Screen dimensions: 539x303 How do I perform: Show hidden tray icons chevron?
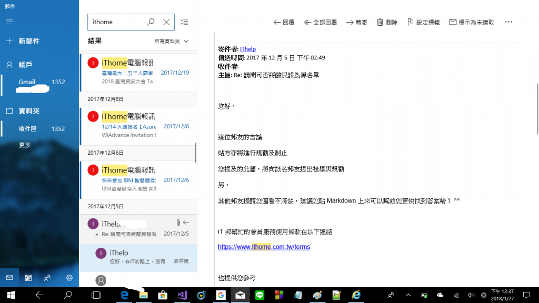pyautogui.click(x=408, y=295)
